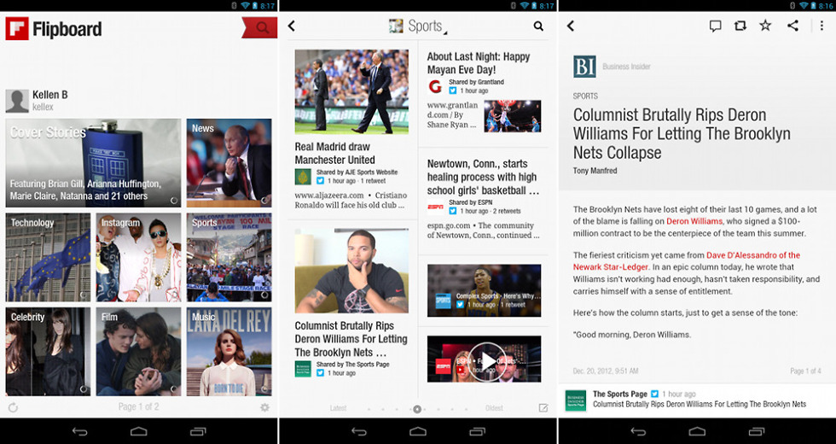The height and width of the screenshot is (444, 836).
Task: Compose a new post from Sports screen
Action: pyautogui.click(x=543, y=408)
